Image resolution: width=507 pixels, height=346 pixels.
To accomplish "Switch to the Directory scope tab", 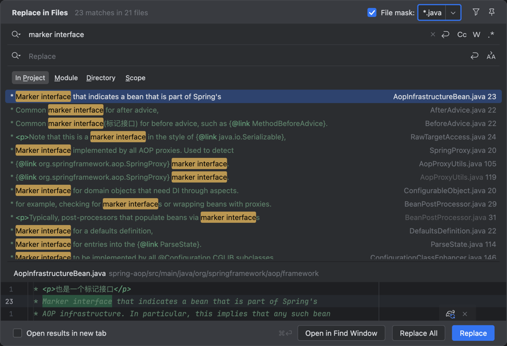I will (x=101, y=78).
